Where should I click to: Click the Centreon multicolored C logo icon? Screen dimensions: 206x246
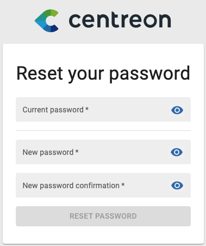tap(47, 21)
